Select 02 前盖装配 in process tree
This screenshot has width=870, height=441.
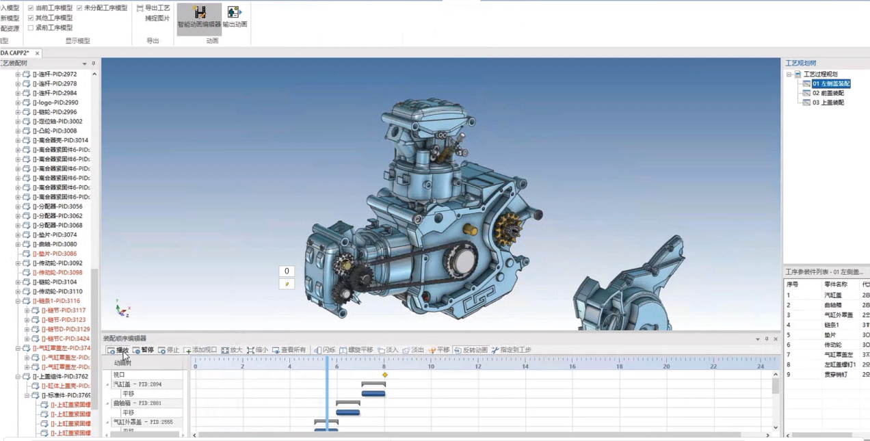pyautogui.click(x=828, y=93)
